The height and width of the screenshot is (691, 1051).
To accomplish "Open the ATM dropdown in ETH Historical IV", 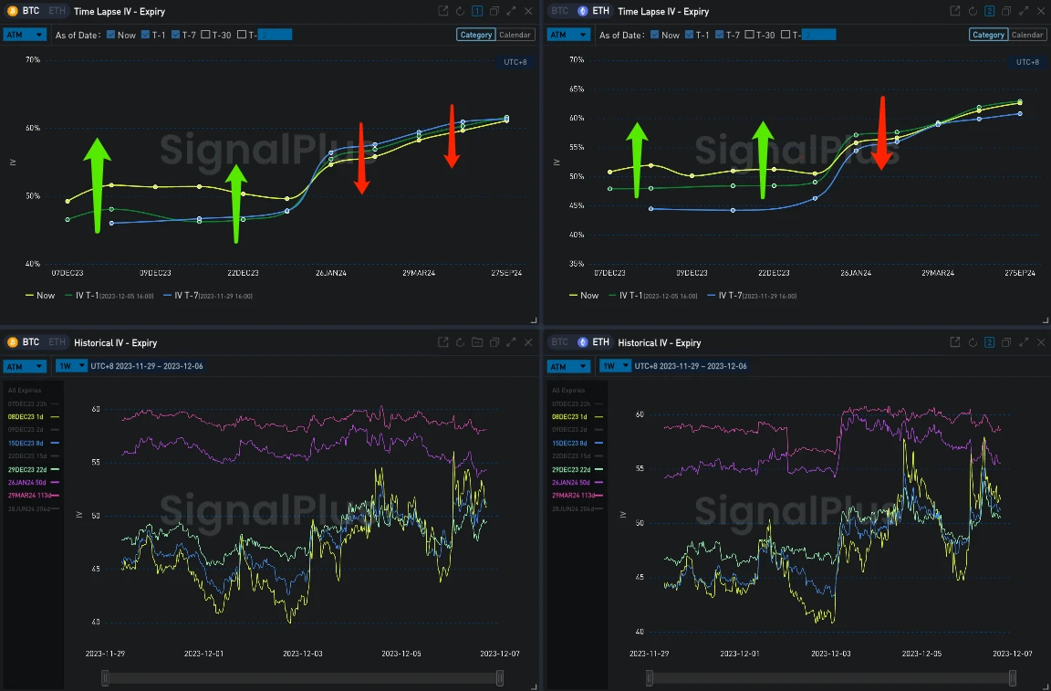I will 568,366.
